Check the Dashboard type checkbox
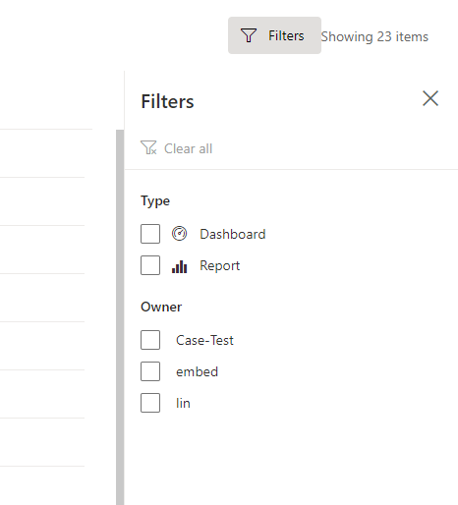This screenshot has height=505, width=458. (150, 234)
